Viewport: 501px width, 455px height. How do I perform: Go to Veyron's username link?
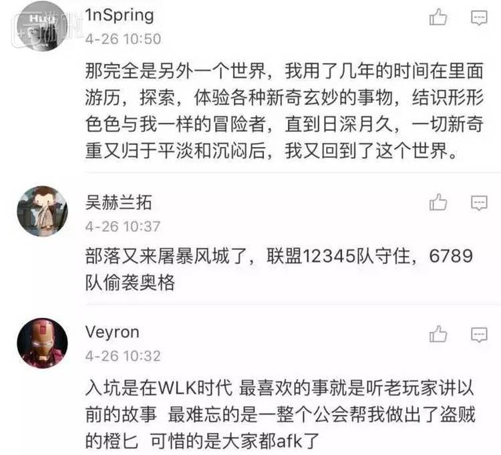tap(112, 333)
